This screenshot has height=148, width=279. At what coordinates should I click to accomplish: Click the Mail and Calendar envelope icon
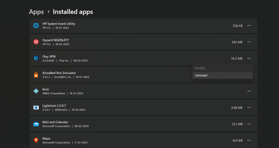point(36,124)
